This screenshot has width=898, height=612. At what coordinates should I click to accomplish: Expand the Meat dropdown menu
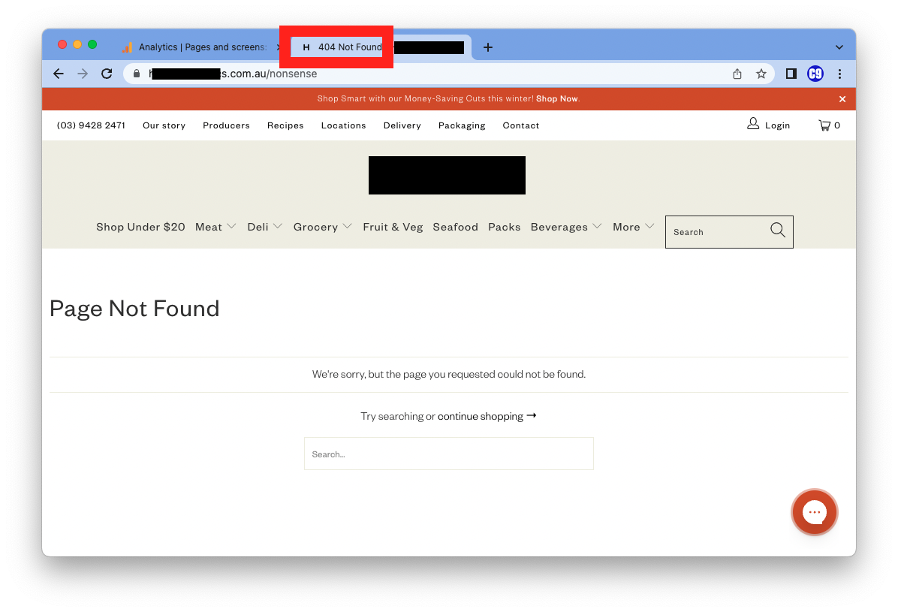click(x=215, y=227)
